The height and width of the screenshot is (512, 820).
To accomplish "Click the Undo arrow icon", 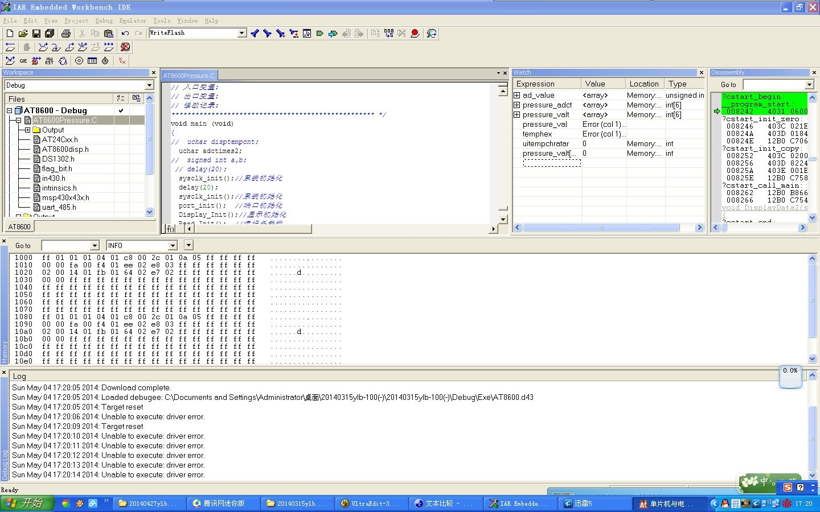I will point(125,34).
